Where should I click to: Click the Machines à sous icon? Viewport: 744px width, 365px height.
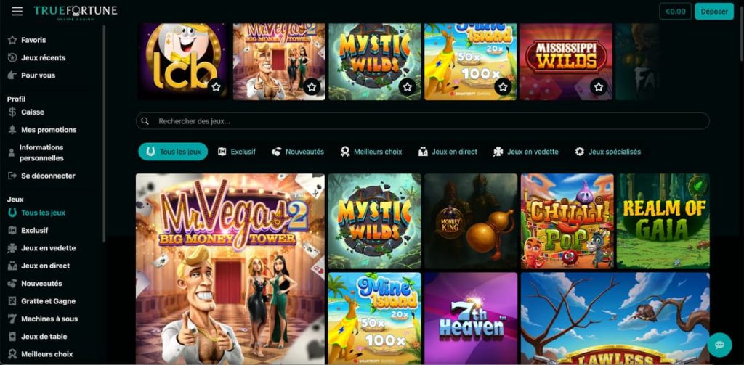pos(12,319)
